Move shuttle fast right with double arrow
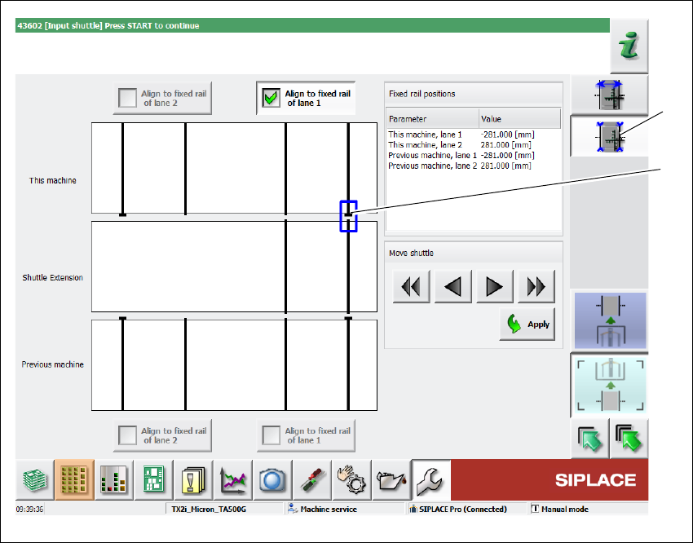Screen dimensions: 693x543 click(x=536, y=287)
